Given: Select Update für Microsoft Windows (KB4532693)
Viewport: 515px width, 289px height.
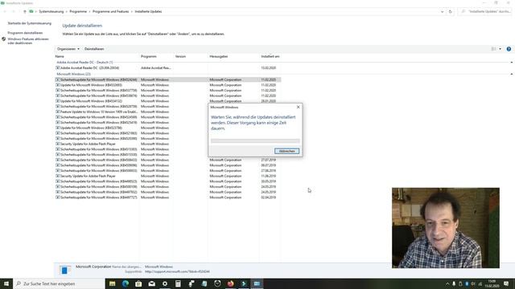Looking at the screenshot, I should [x=167, y=85].
